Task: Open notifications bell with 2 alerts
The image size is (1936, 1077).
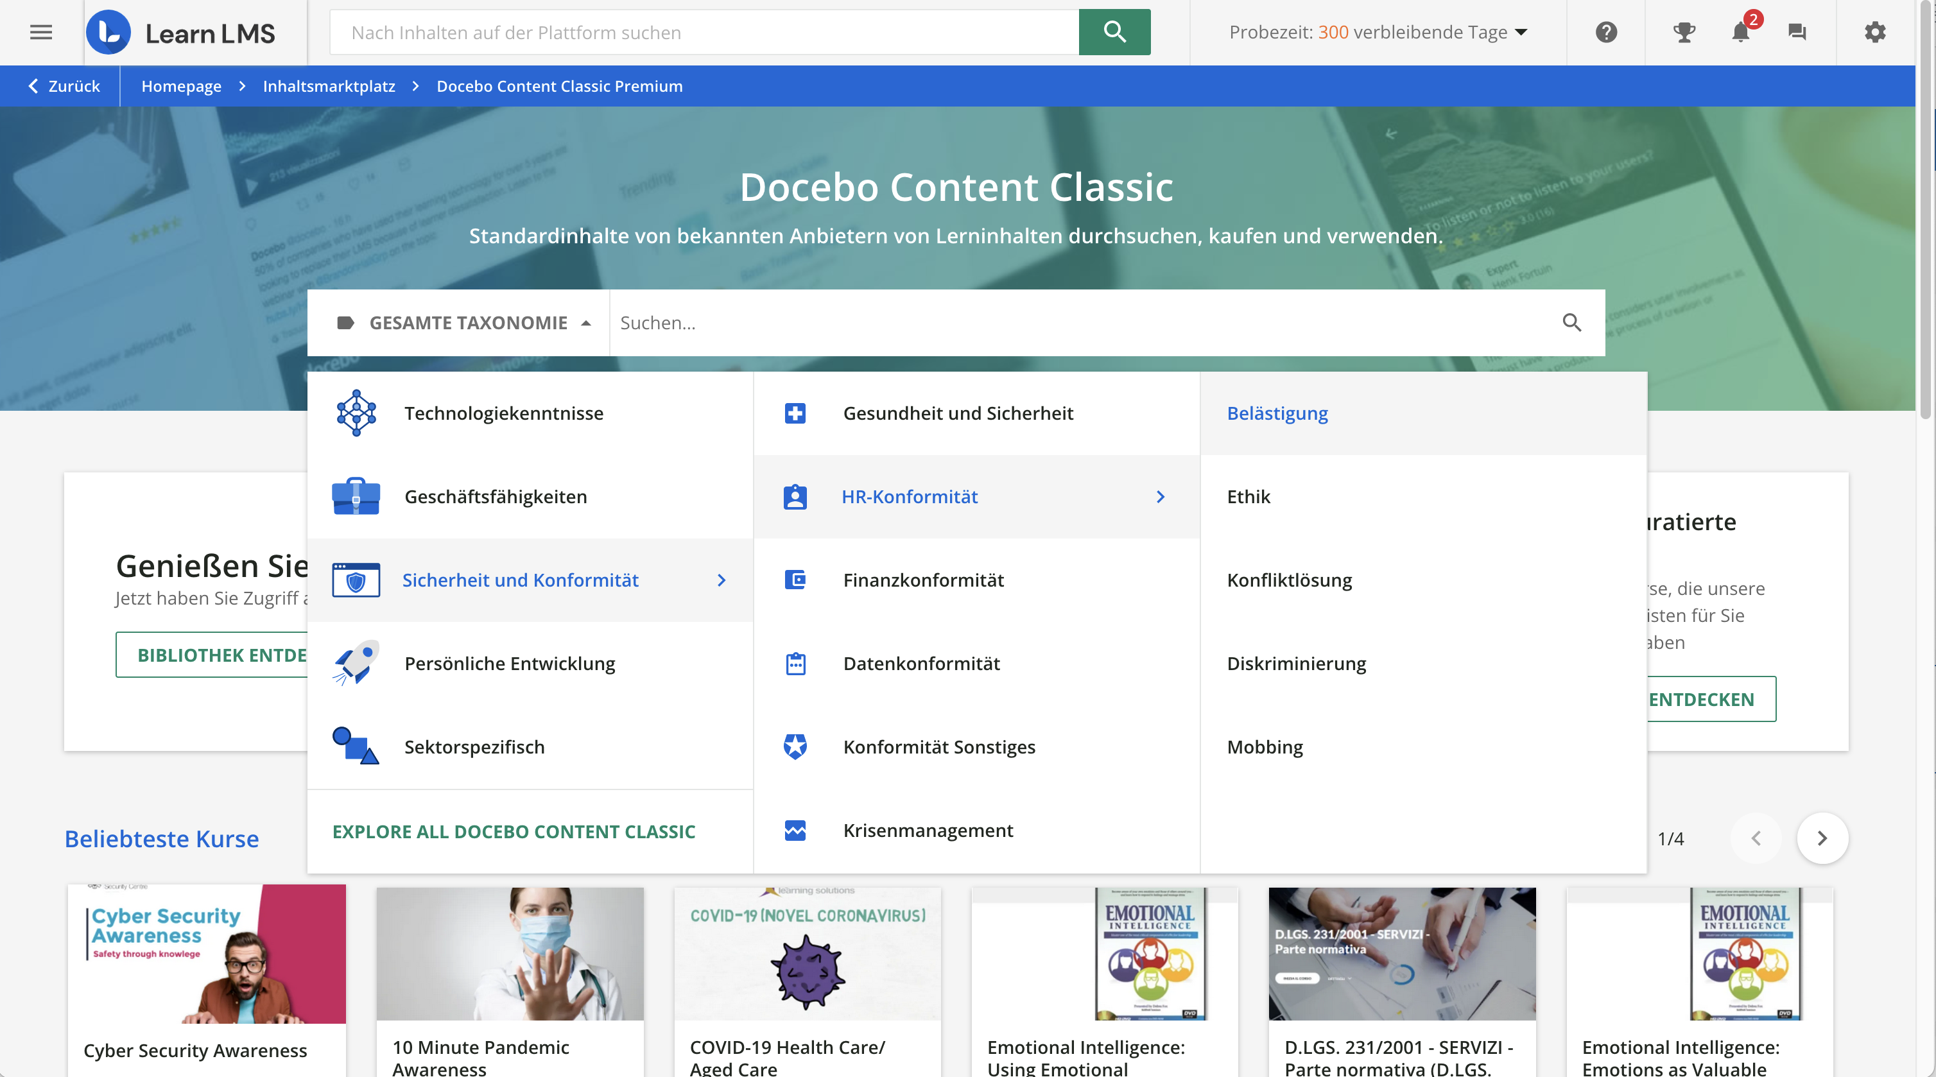Action: (x=1742, y=30)
